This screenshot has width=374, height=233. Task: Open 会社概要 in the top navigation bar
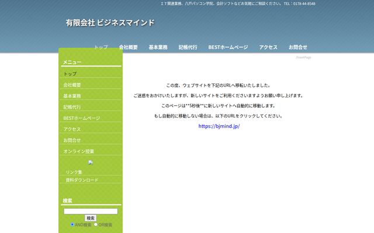point(129,47)
